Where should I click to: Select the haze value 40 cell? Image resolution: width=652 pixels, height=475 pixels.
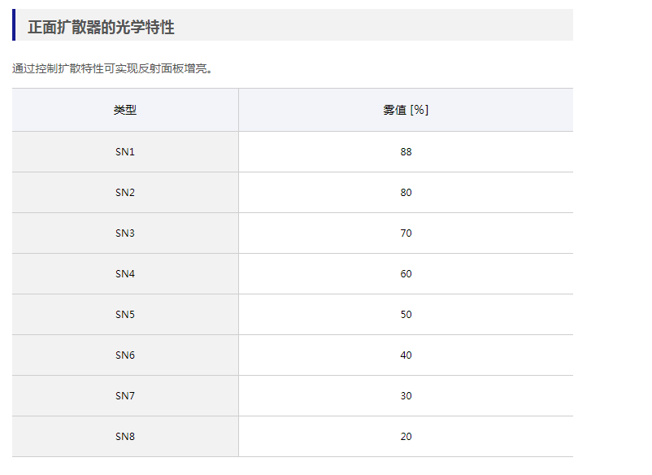coord(406,355)
